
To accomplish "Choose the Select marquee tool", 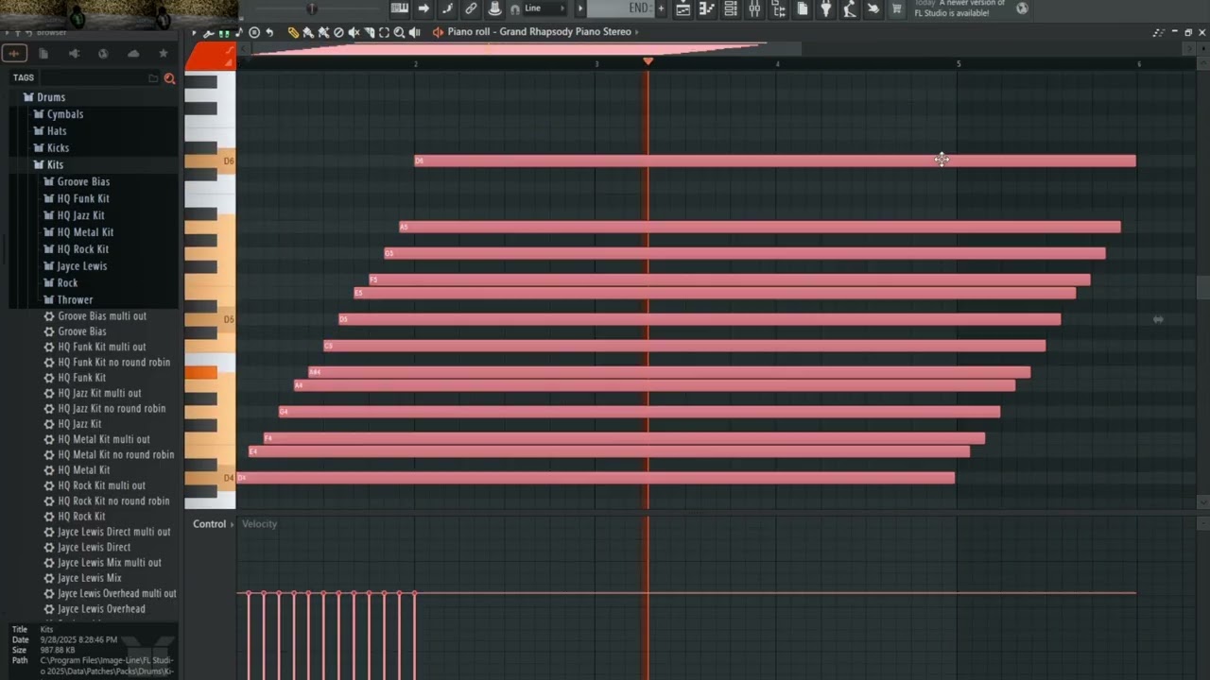I will coord(384,32).
